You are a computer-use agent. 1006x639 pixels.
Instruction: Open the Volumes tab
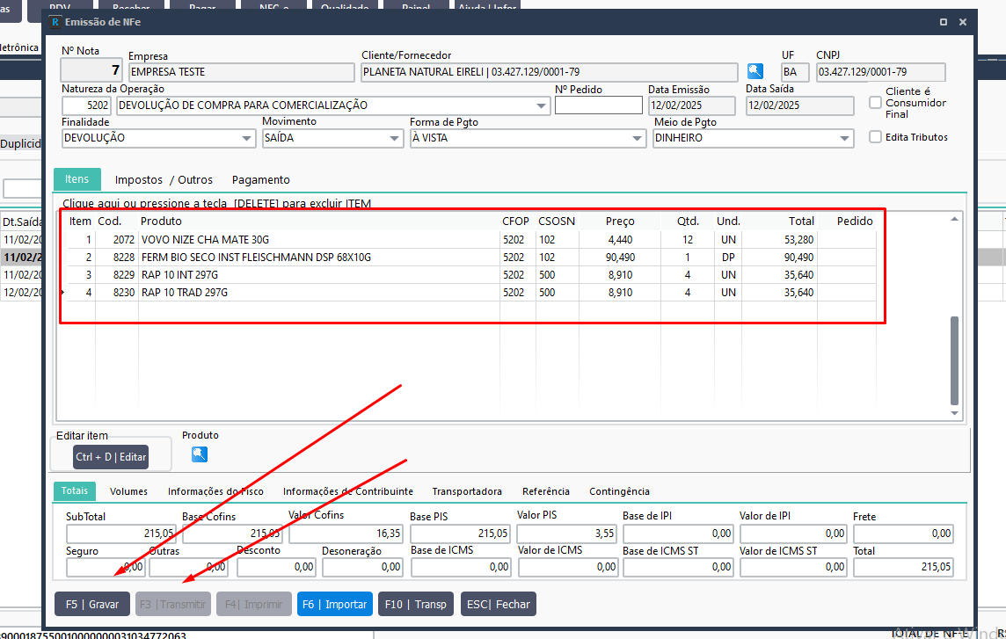tap(128, 491)
